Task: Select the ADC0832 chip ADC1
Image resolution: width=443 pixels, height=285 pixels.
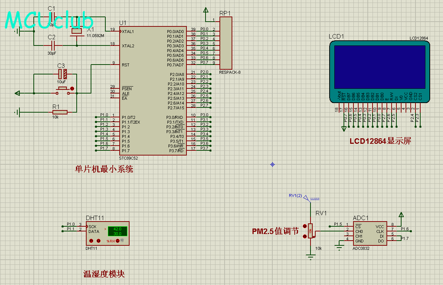Action: pos(370,234)
